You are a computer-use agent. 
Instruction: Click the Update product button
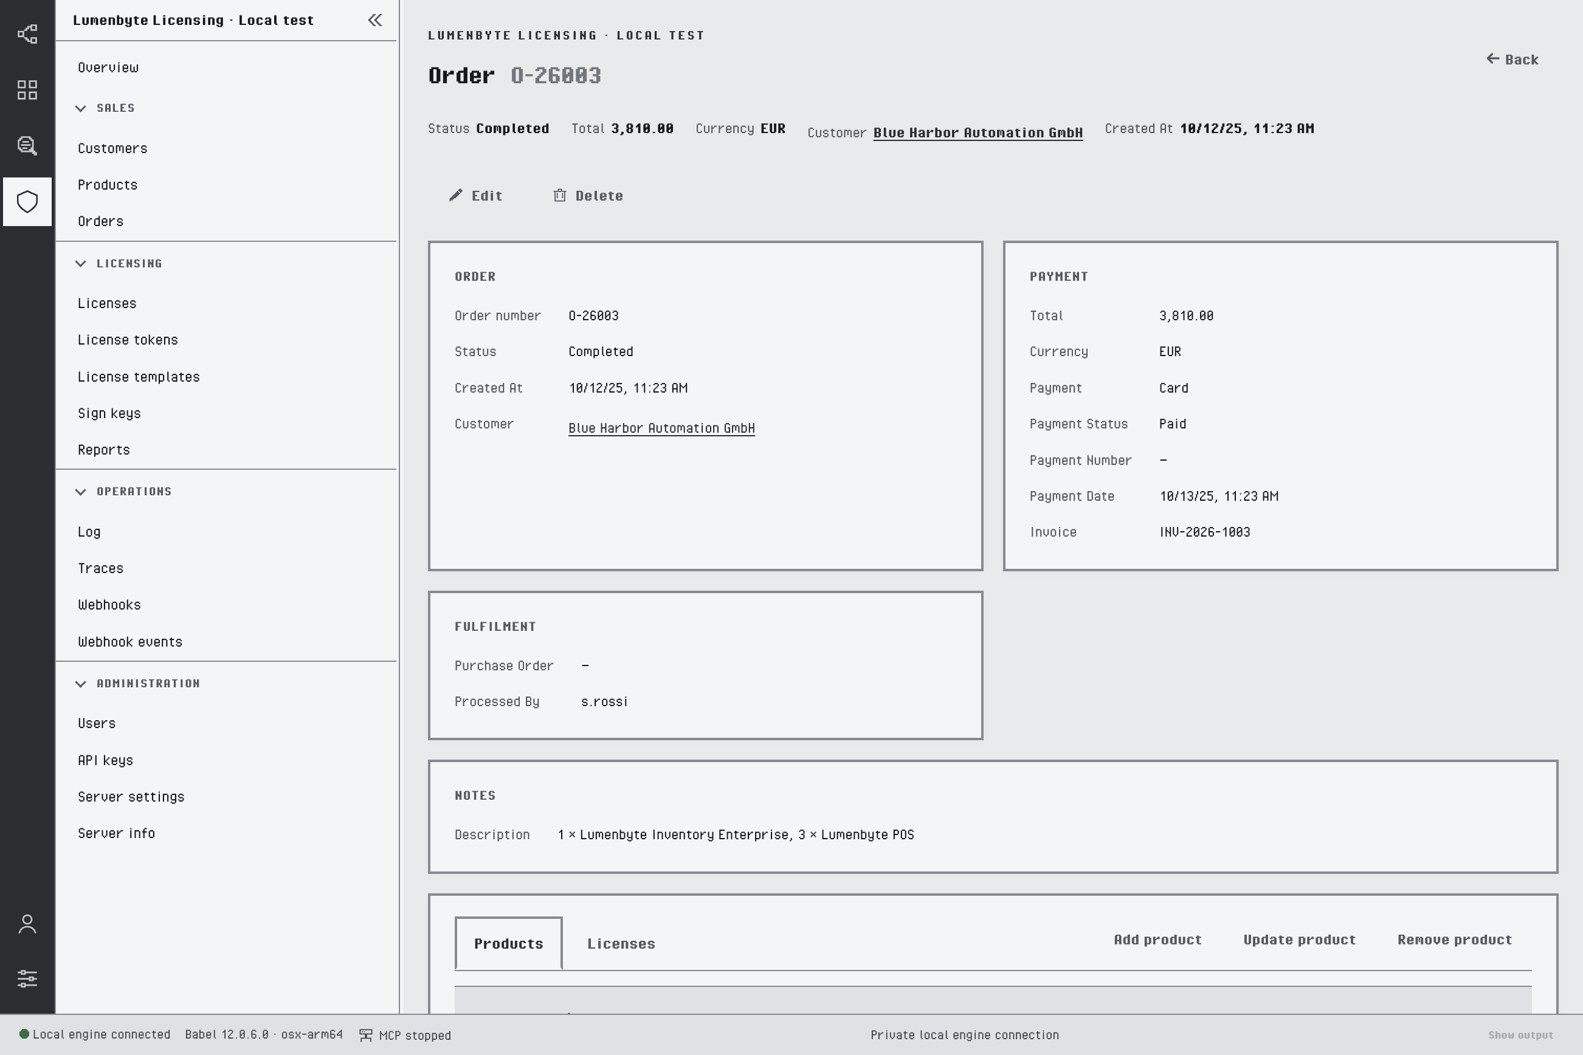point(1299,940)
